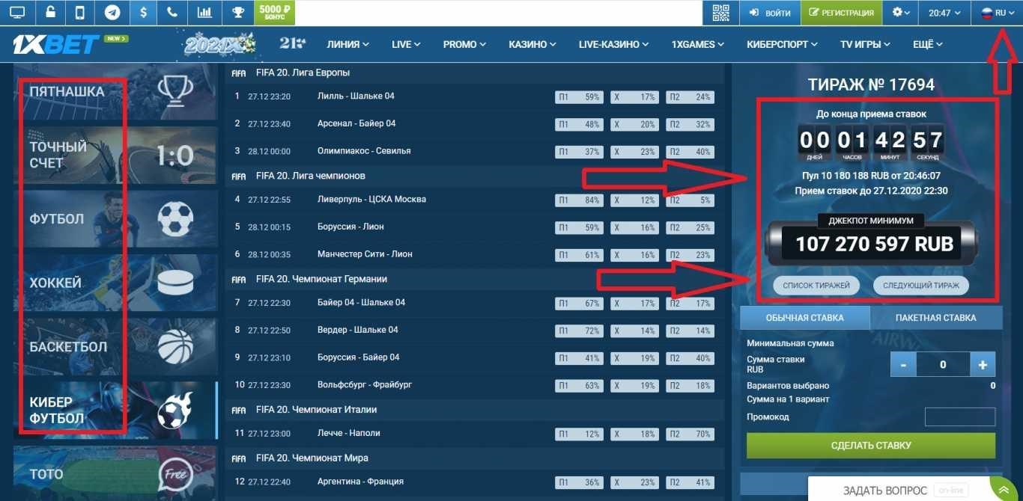Click the FIFA icon beside Чемпионат Германии
Screen dimensions: 1023x501
[239, 280]
